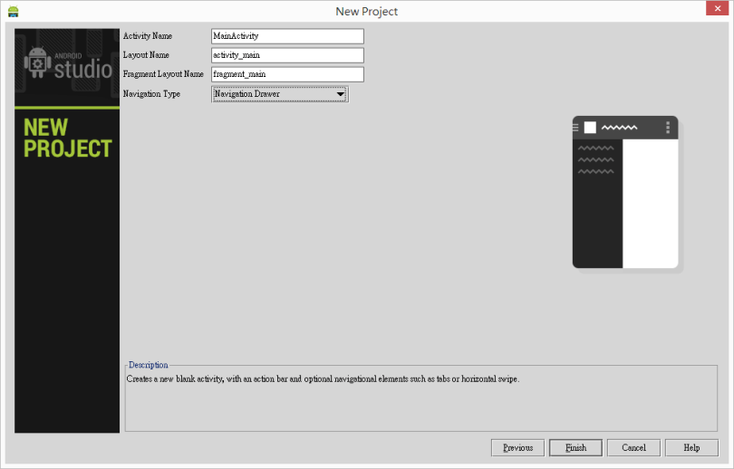Go back with the Previous button
This screenshot has height=469, width=734.
coord(517,447)
